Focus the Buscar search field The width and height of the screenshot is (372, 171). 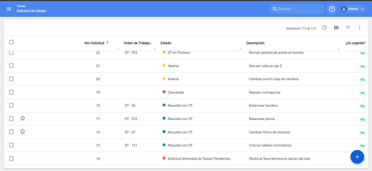[x=300, y=9]
